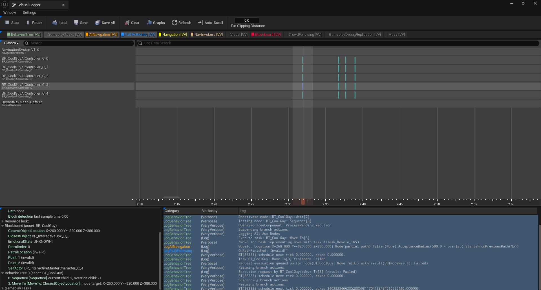Screen dimensions: 541x290
Task: Collapse the Blackboard (asset: BB_CoolGuy) section
Action: (x=3, y=226)
